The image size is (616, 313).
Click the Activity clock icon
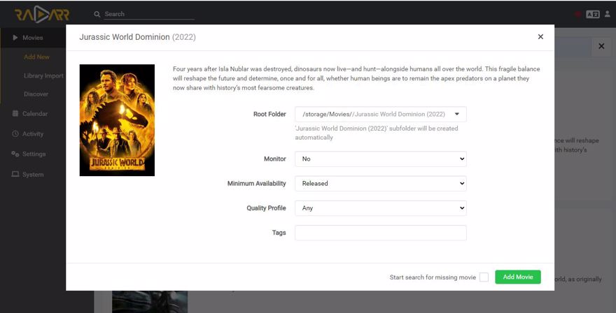tap(15, 133)
